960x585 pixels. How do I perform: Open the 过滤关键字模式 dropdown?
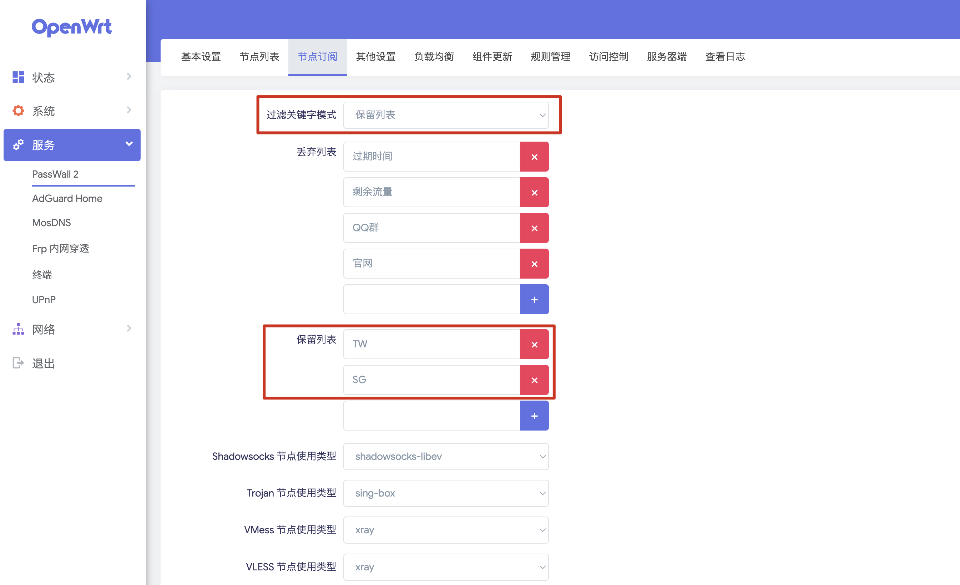[446, 115]
